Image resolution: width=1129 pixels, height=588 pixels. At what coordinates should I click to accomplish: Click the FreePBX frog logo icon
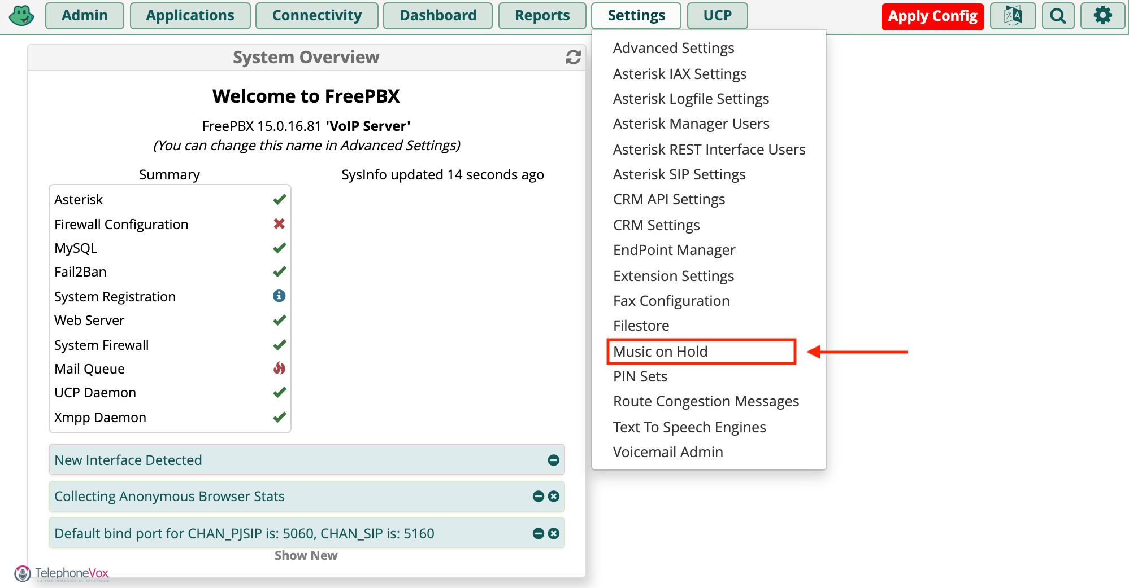click(22, 16)
